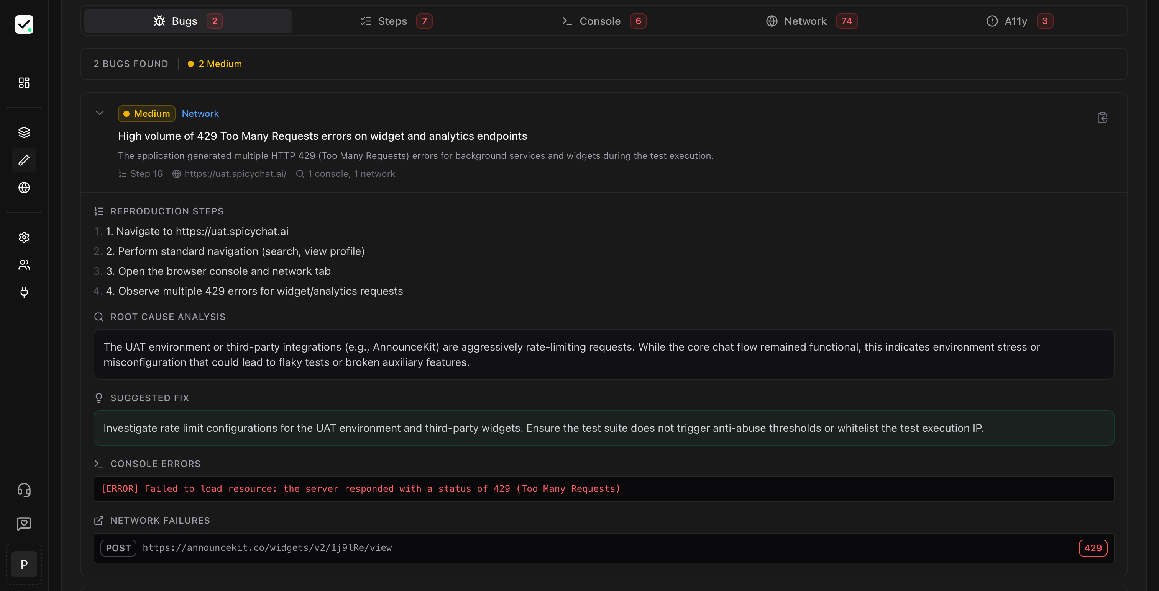Open the integrations plug icon
1159x591 pixels.
24,292
